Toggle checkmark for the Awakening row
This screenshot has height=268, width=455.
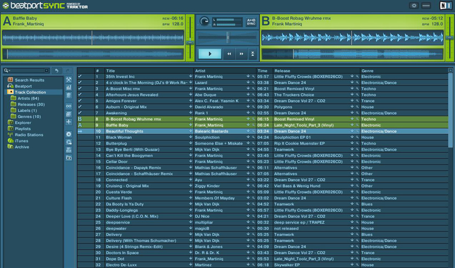pyautogui.click(x=80, y=113)
